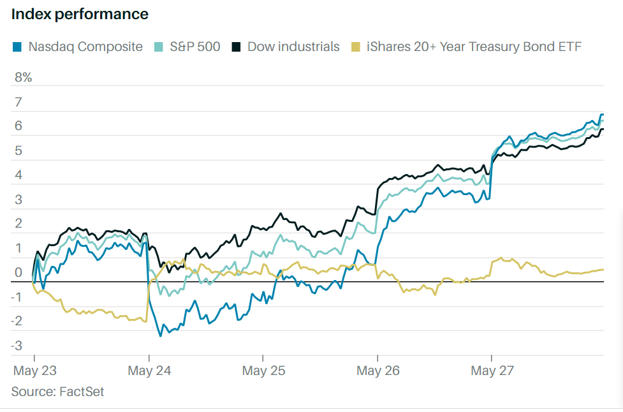Select the May 26 x-axis label

376,371
